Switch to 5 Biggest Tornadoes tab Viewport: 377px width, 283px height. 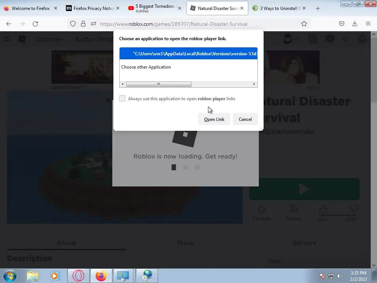coord(156,8)
